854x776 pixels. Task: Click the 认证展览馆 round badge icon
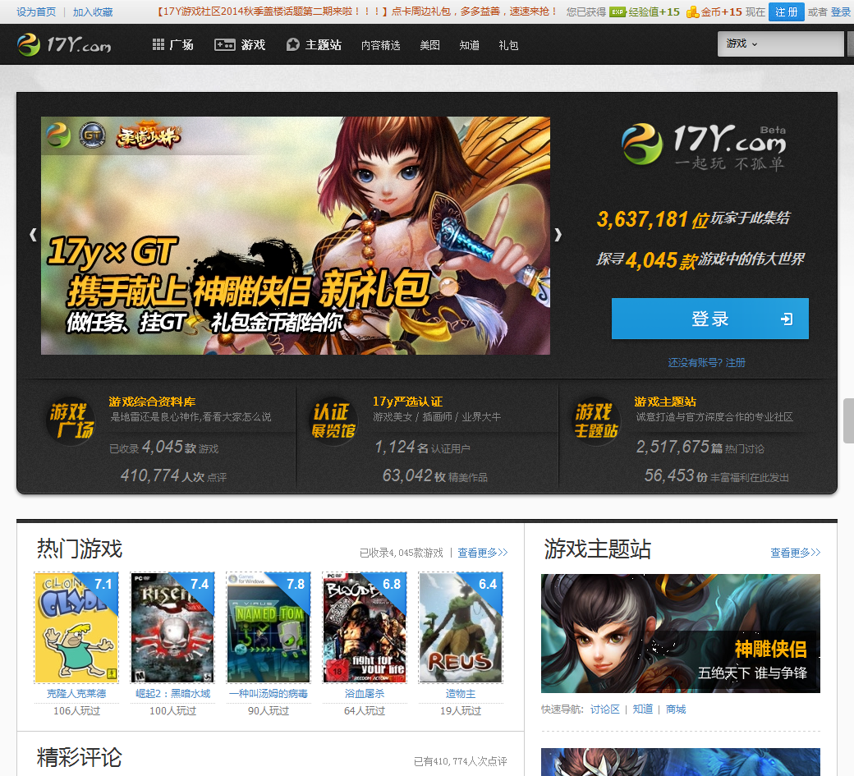[x=333, y=421]
